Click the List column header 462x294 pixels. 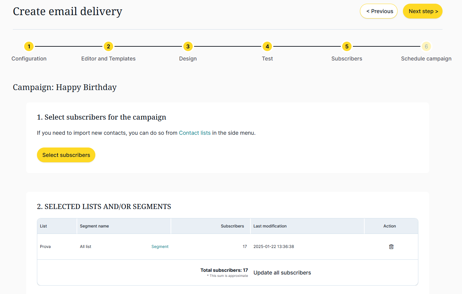click(x=43, y=226)
